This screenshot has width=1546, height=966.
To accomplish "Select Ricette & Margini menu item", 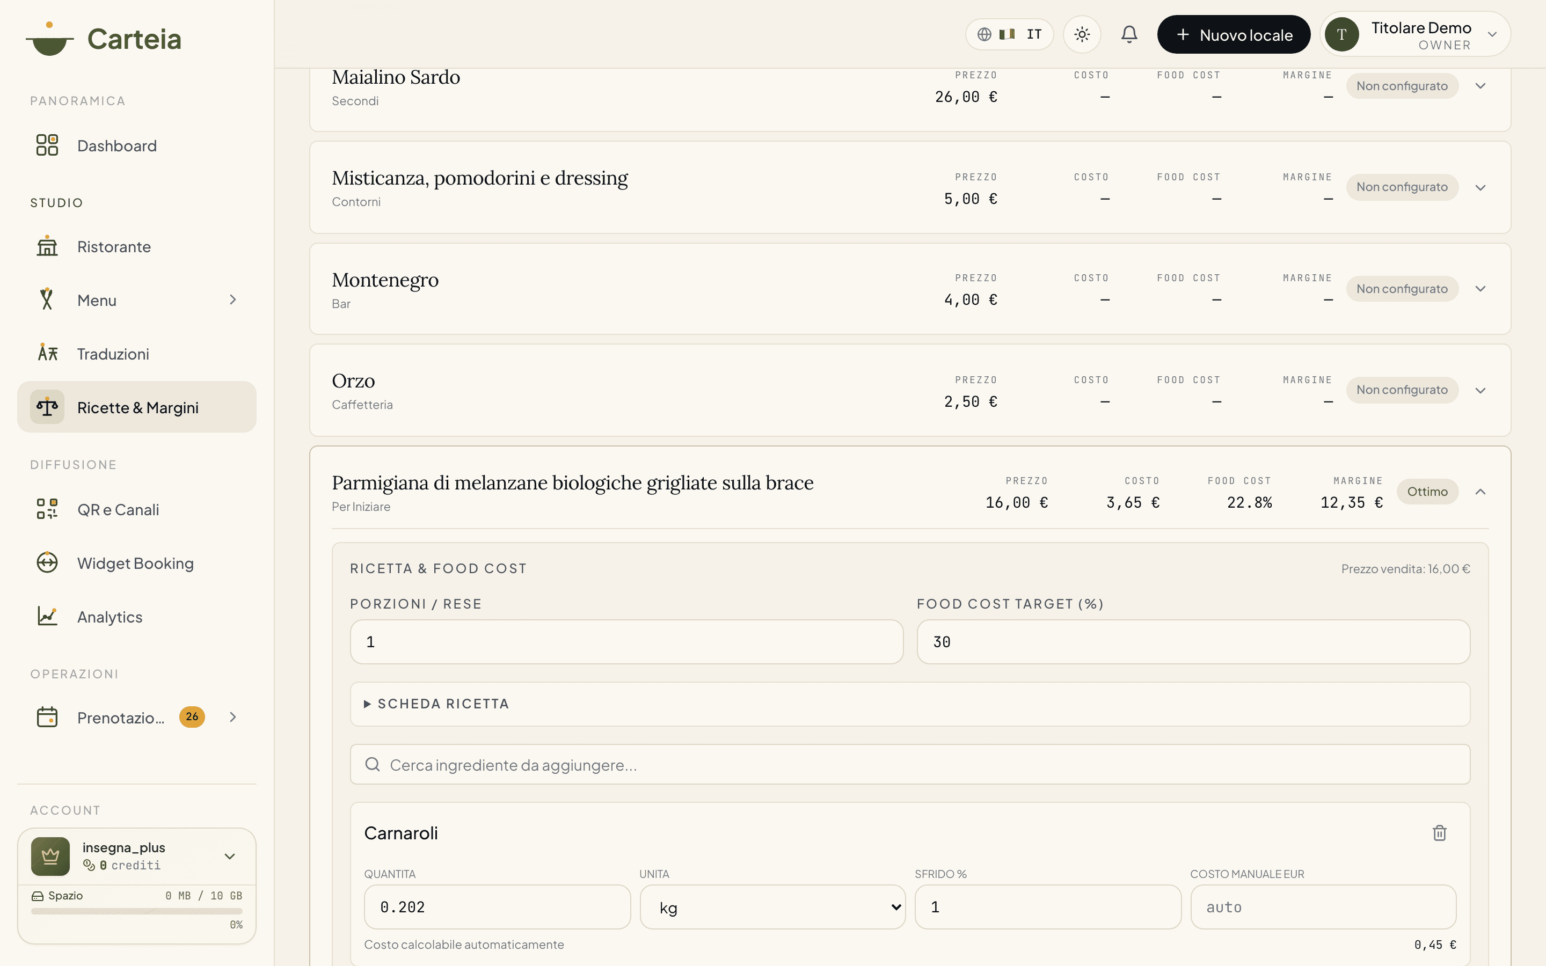I will point(137,407).
